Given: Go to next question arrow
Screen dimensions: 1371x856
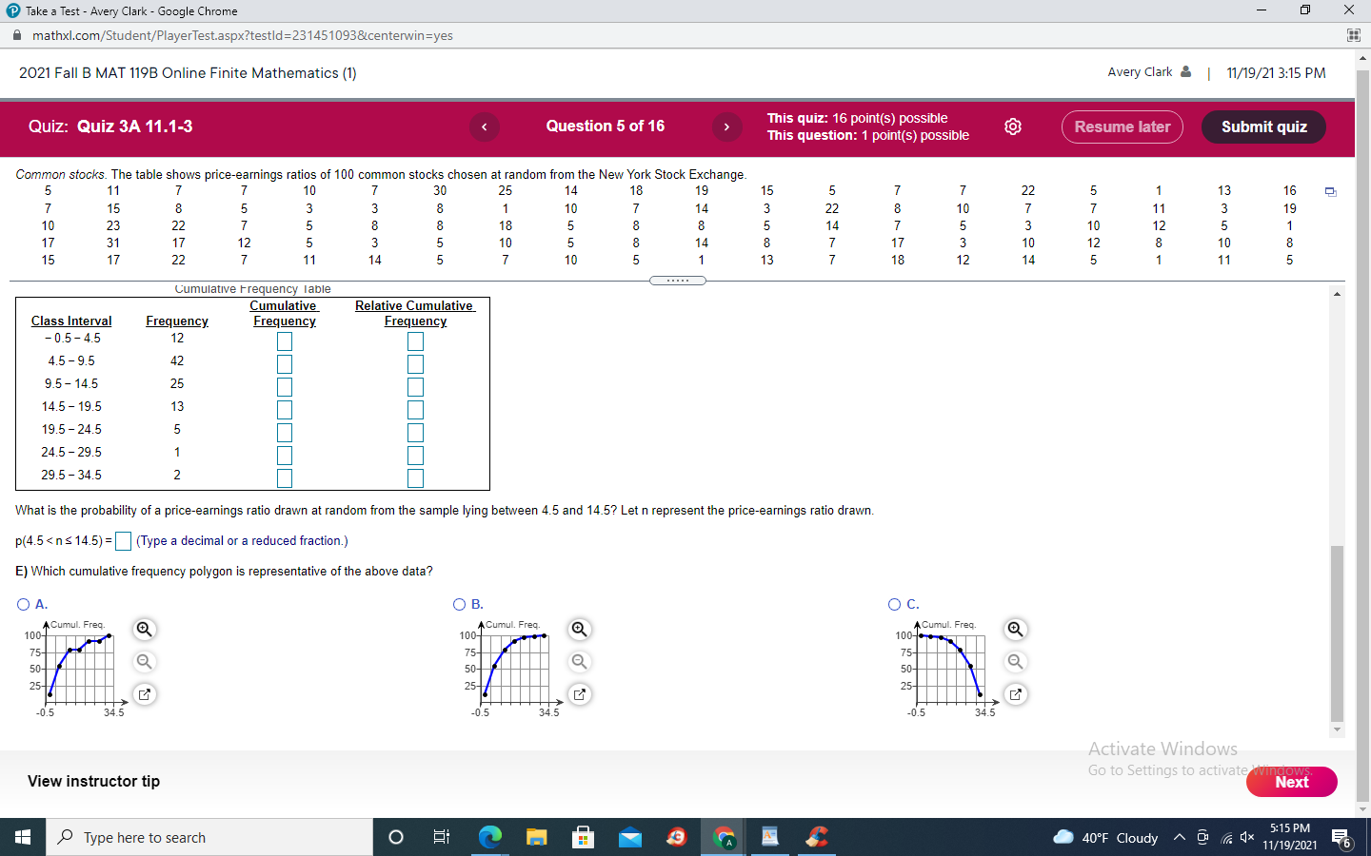Looking at the screenshot, I should point(727,126).
